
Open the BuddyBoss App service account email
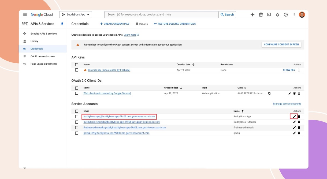[119, 117]
